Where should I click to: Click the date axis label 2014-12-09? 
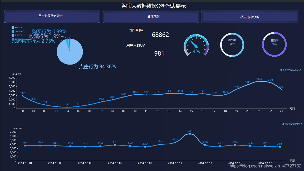point(145,163)
